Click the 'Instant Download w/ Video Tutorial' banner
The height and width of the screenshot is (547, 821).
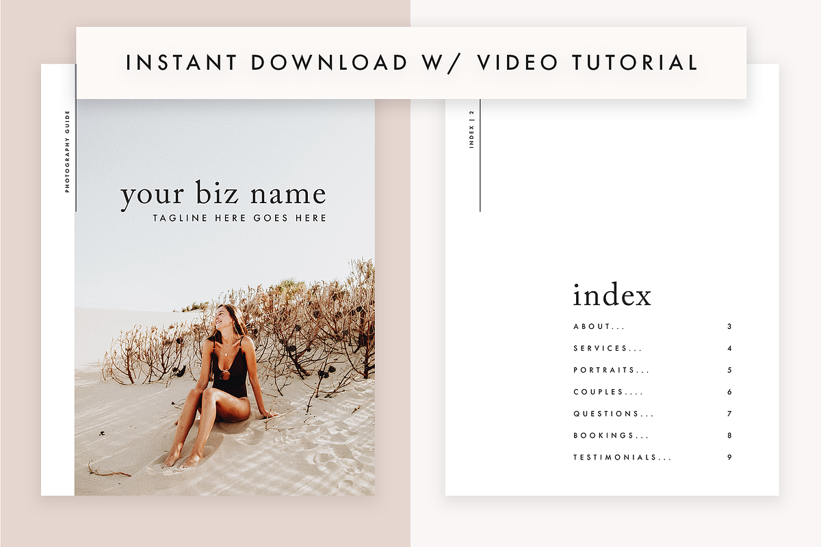411,63
